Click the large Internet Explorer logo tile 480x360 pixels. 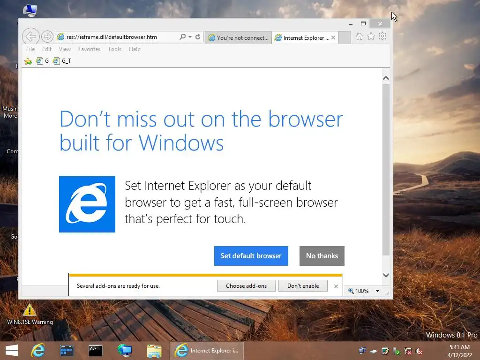[87, 204]
